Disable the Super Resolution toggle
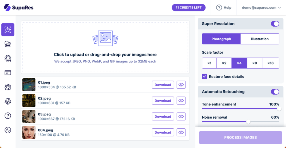 coord(275,24)
